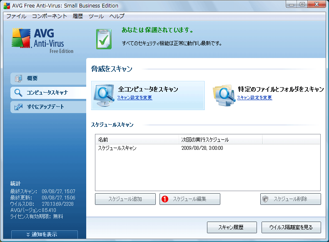
Task: Click the whole-computer scan monitor icon
Action: point(104,95)
